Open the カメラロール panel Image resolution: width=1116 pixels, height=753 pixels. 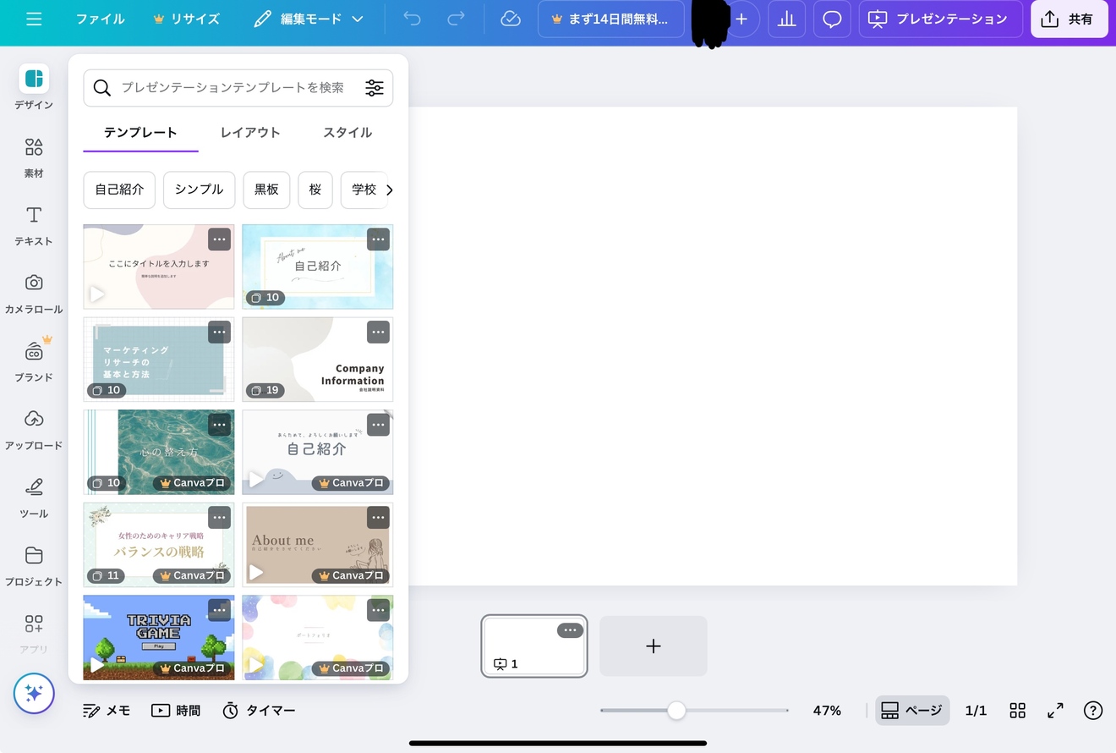click(x=34, y=294)
